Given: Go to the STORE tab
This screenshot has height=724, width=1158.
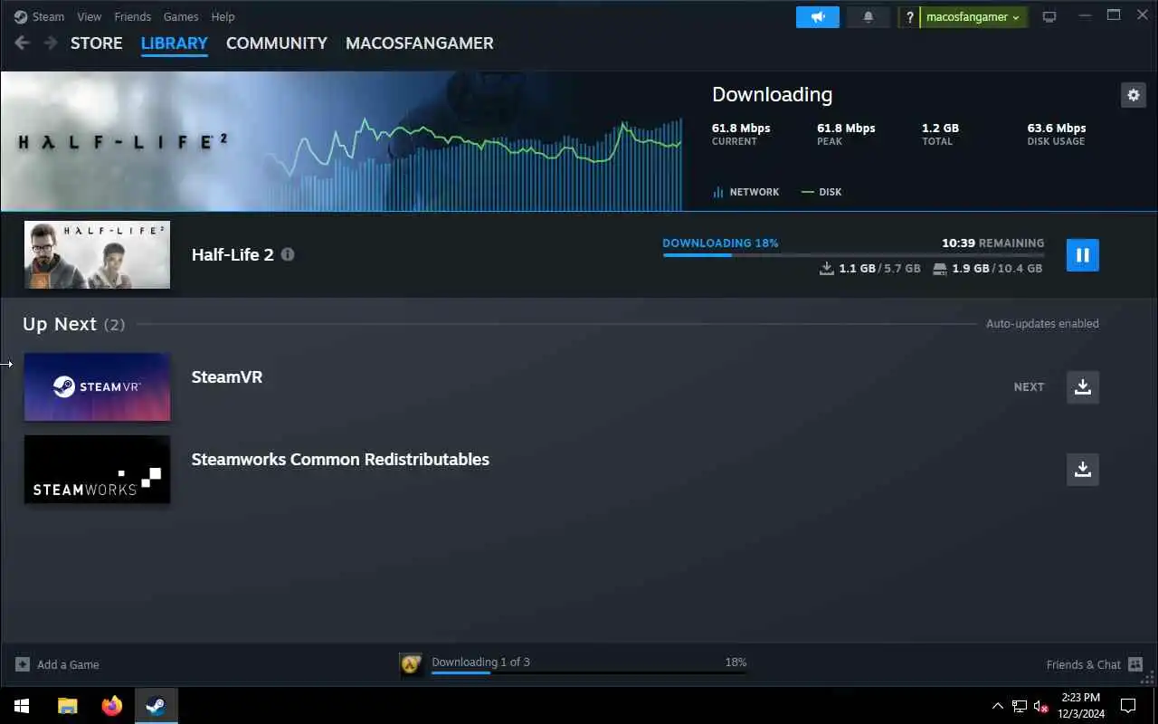Looking at the screenshot, I should pos(96,43).
